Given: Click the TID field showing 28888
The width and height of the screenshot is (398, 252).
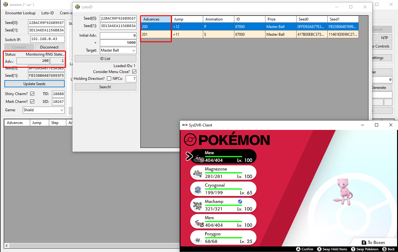Looking at the screenshot, I should tap(58, 94).
